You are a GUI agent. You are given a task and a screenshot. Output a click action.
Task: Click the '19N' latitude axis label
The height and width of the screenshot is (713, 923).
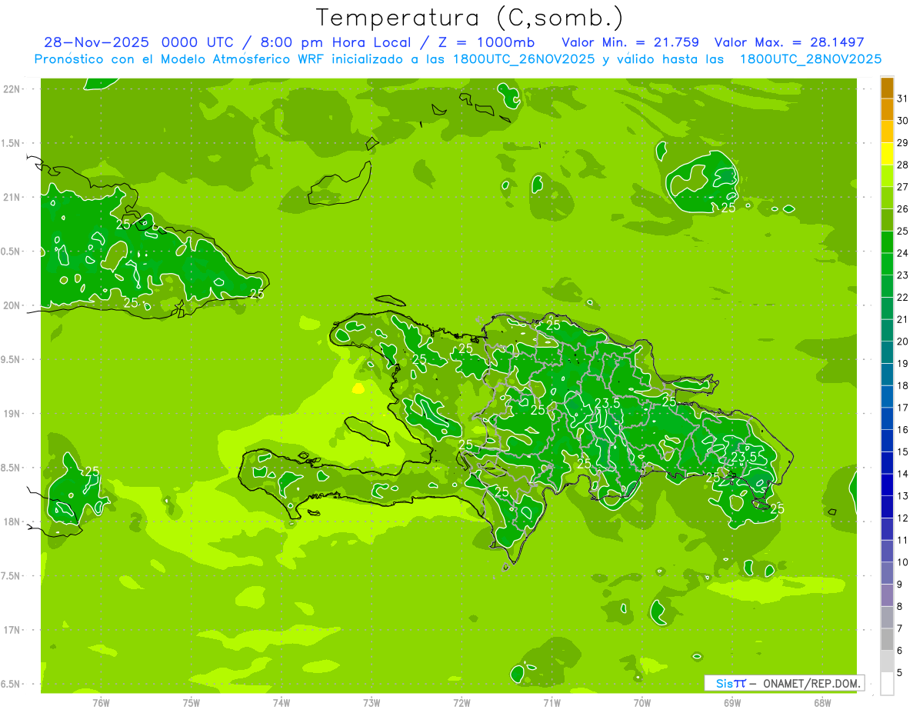pyautogui.click(x=12, y=413)
